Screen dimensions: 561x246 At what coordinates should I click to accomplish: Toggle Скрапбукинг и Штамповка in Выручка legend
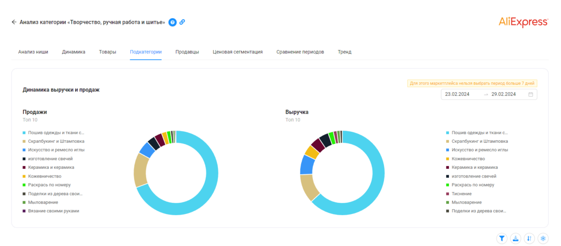click(477, 141)
